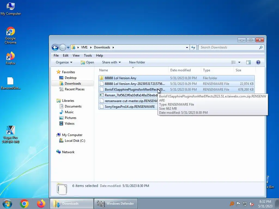
Task: Select the Rensen_7bf5623f0a10dfa148a35bebd file
Action: 128,95
